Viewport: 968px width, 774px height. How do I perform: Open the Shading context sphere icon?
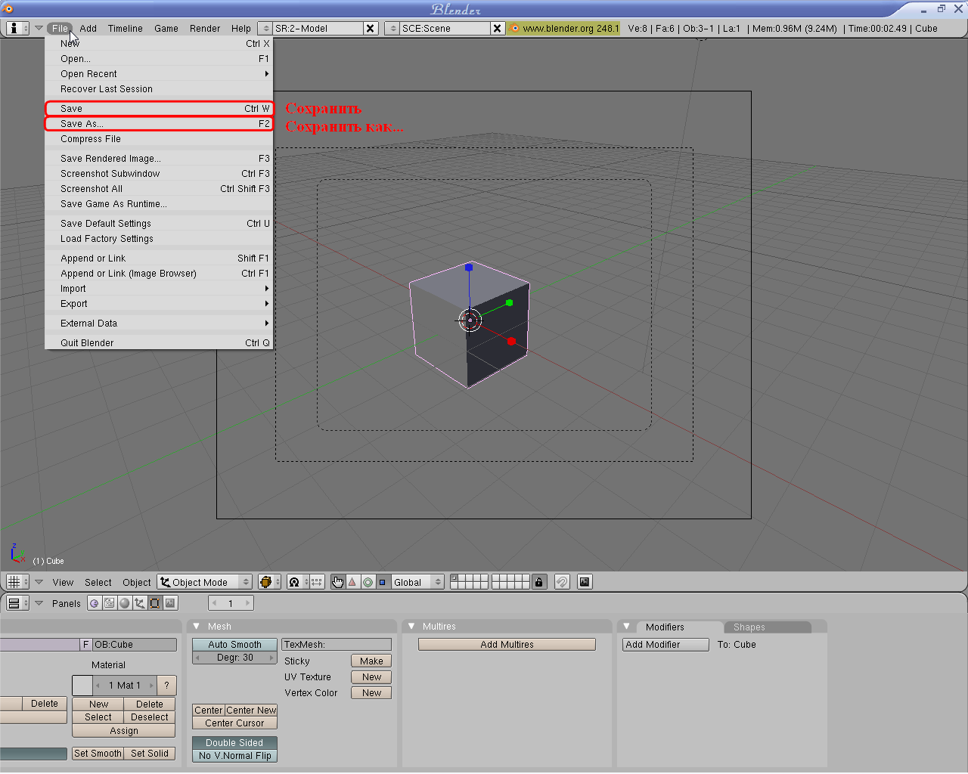tap(125, 603)
